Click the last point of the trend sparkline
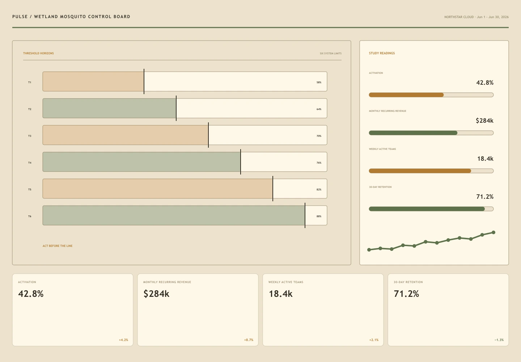The image size is (521, 362). point(494,232)
